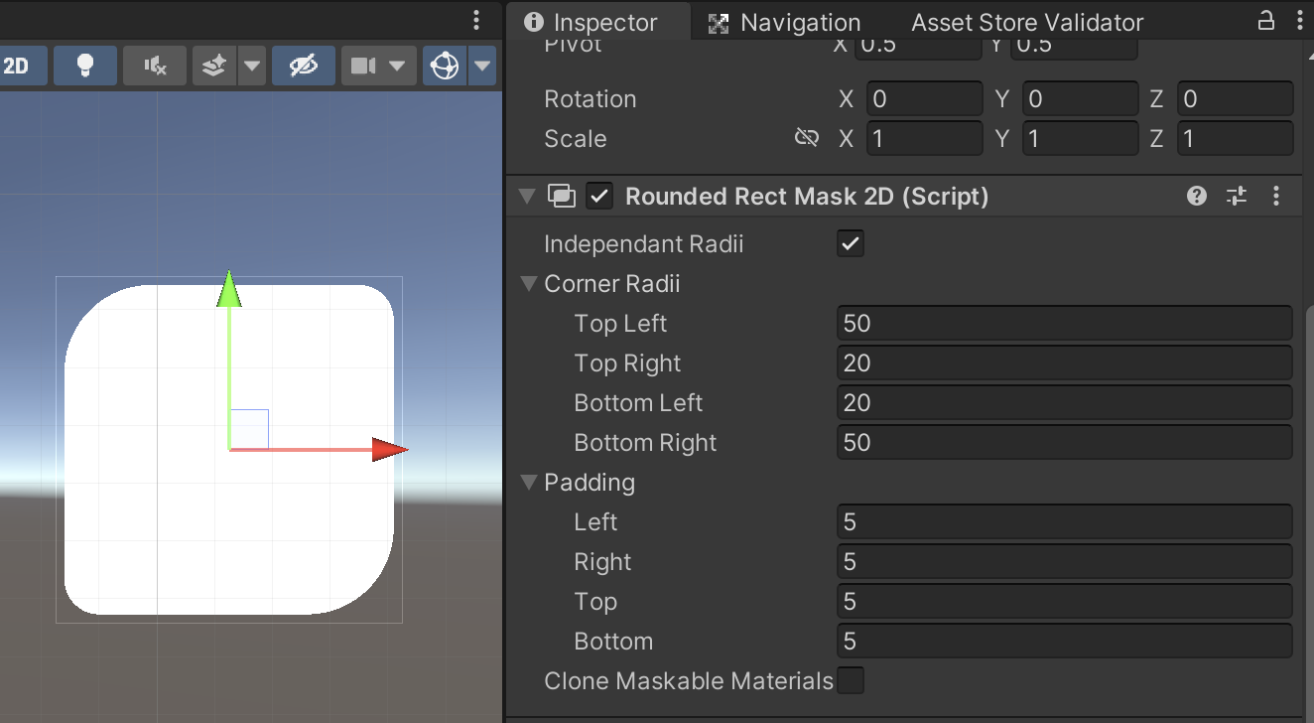Collapse the Corner Radii section
This screenshot has height=723, width=1314.
(x=529, y=284)
